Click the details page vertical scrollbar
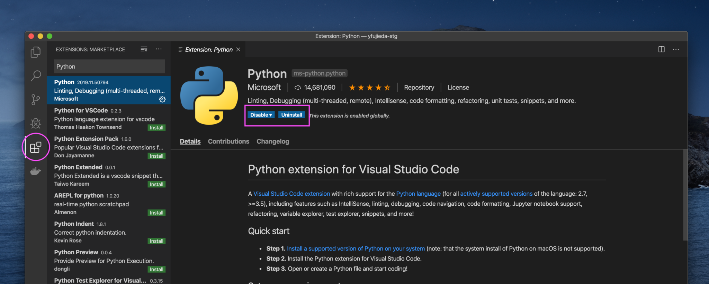 pyautogui.click(x=685, y=195)
